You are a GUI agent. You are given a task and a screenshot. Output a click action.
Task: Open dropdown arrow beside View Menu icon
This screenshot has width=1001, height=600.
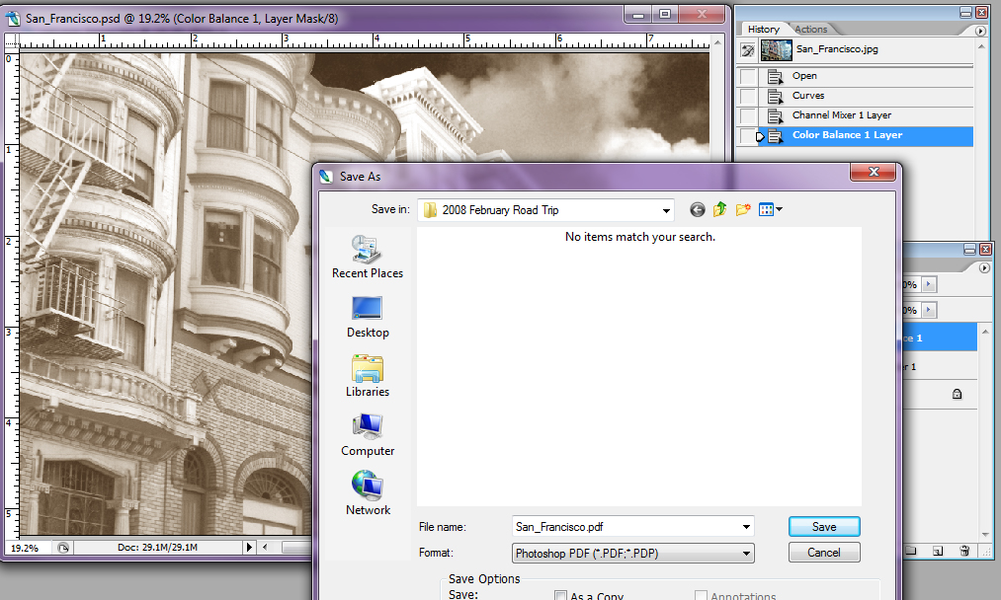tap(779, 209)
